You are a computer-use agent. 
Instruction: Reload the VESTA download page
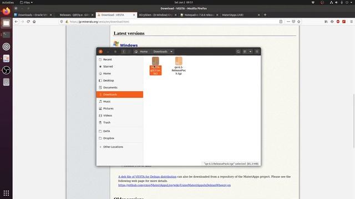[28, 22]
